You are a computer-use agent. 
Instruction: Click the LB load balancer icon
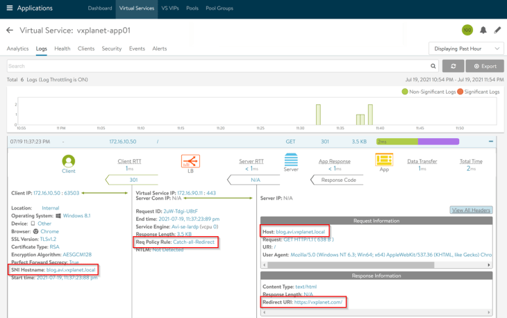pyautogui.click(x=190, y=161)
